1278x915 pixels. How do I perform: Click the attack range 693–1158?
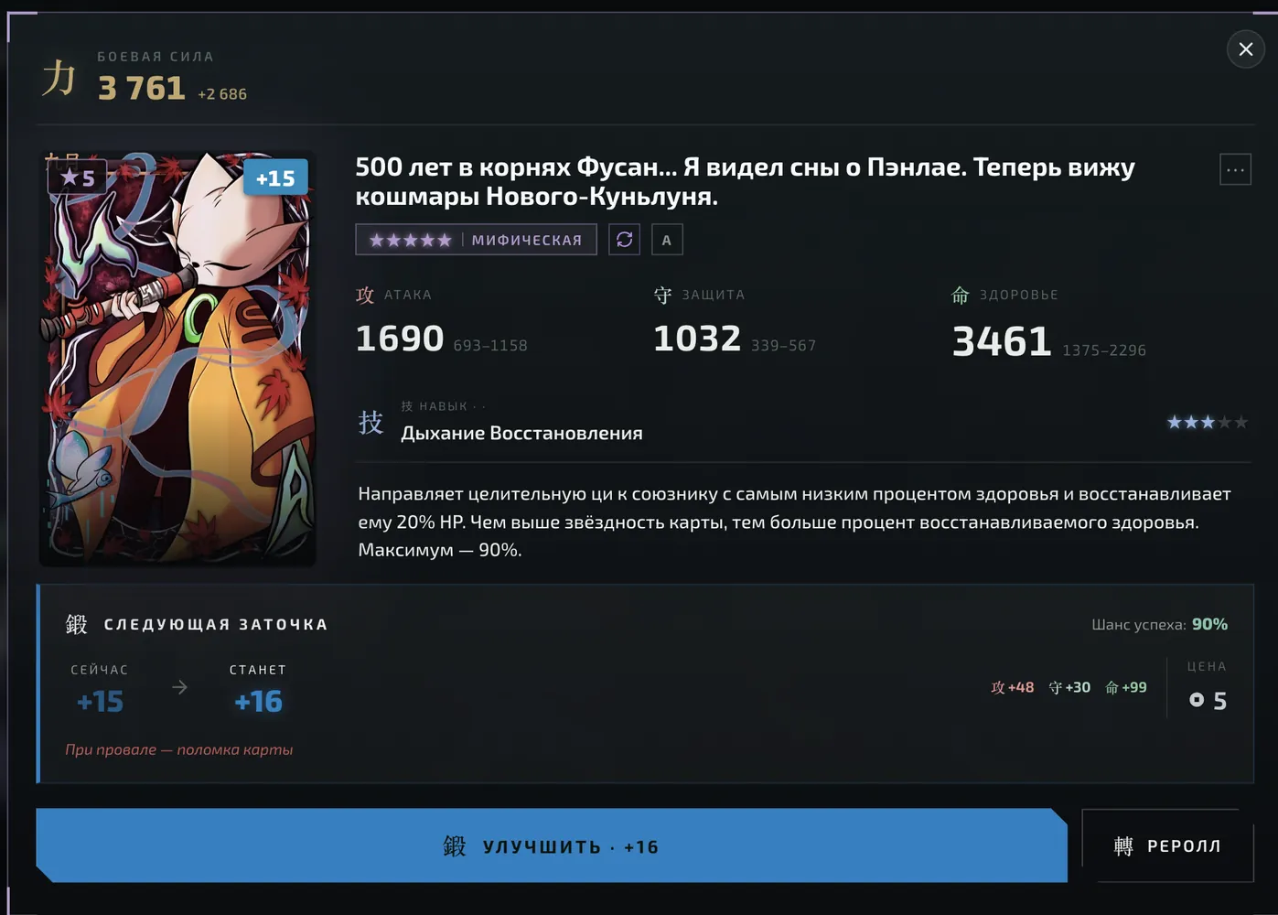[490, 345]
